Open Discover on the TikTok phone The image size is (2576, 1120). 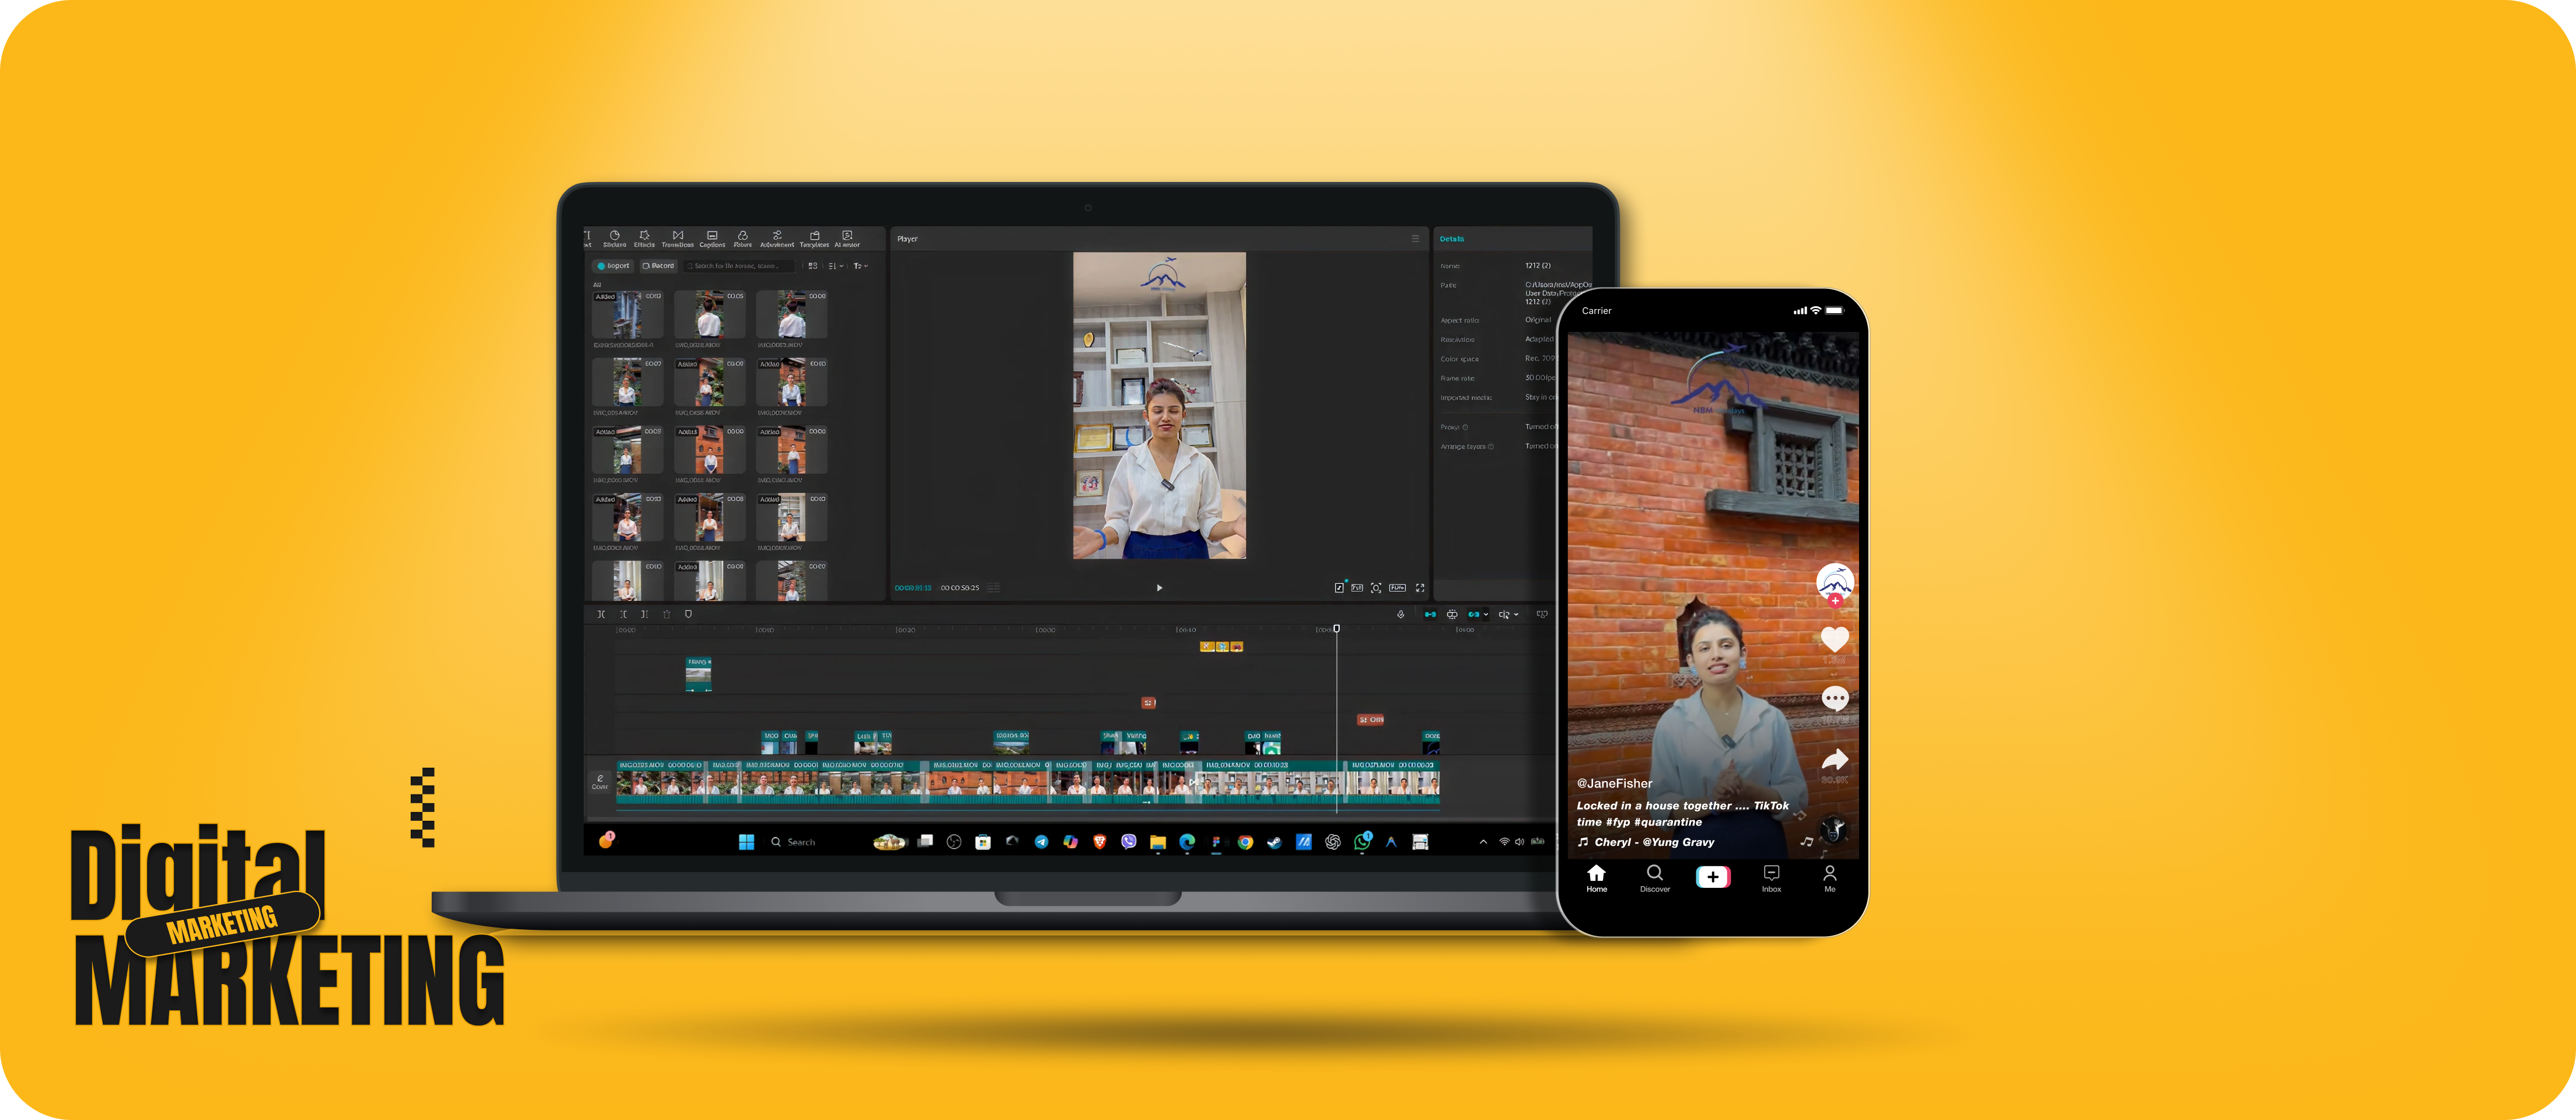click(x=1655, y=878)
